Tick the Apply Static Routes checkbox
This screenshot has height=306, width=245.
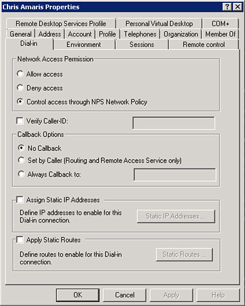click(x=20, y=239)
